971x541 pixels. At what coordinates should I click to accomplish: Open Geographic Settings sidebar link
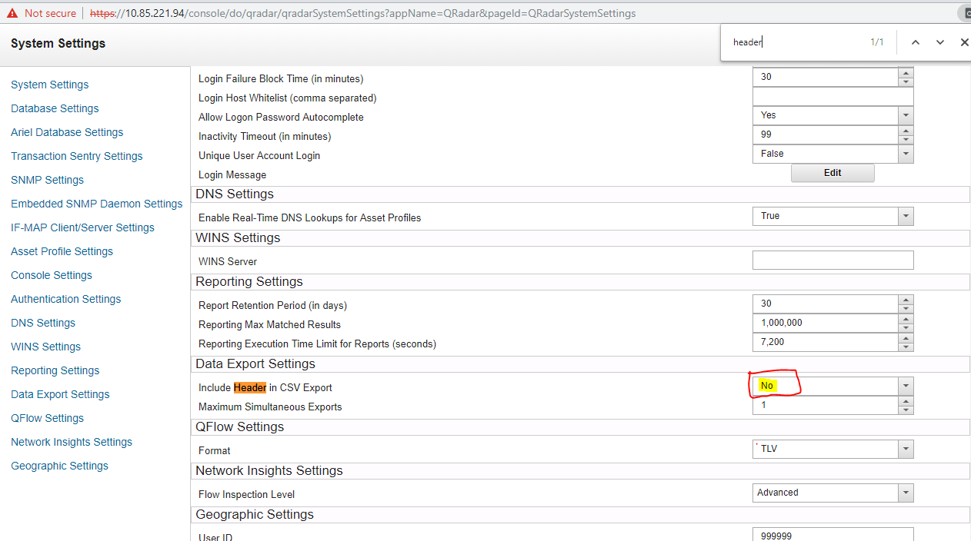pos(59,466)
